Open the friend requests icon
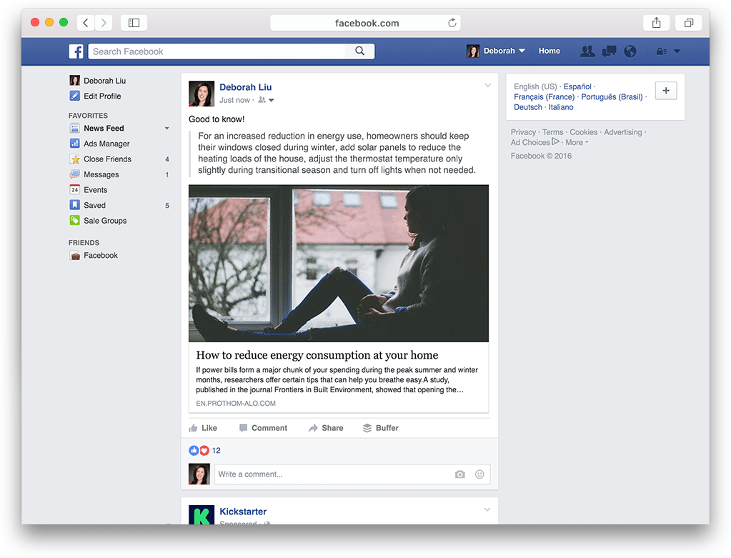This screenshot has width=731, height=558. click(x=587, y=51)
